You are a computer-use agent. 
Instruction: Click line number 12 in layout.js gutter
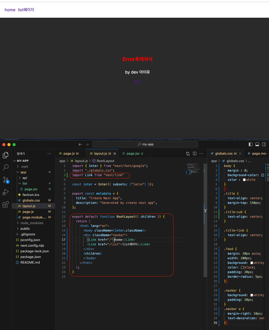click(x=64, y=217)
